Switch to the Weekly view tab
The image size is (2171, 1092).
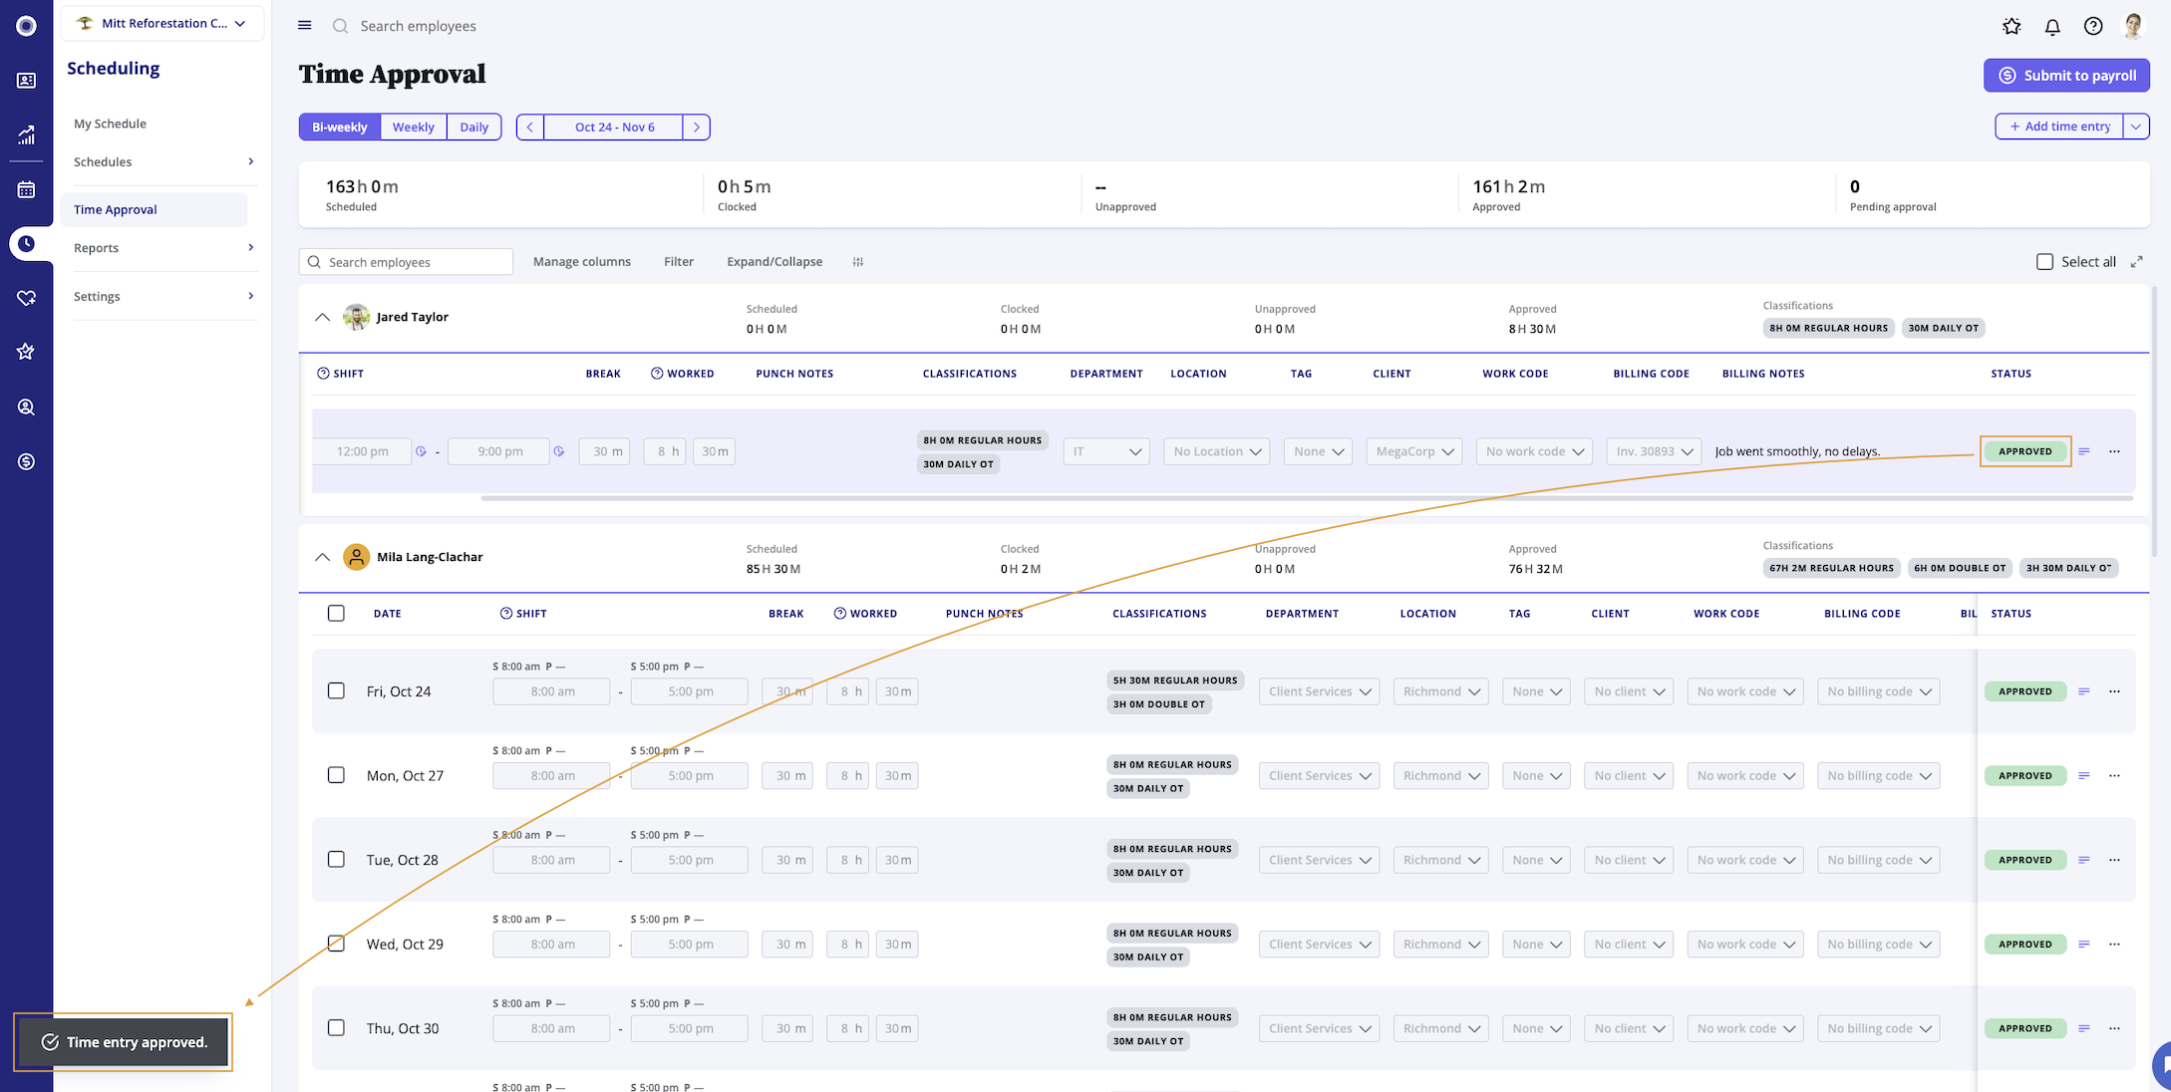pos(413,127)
